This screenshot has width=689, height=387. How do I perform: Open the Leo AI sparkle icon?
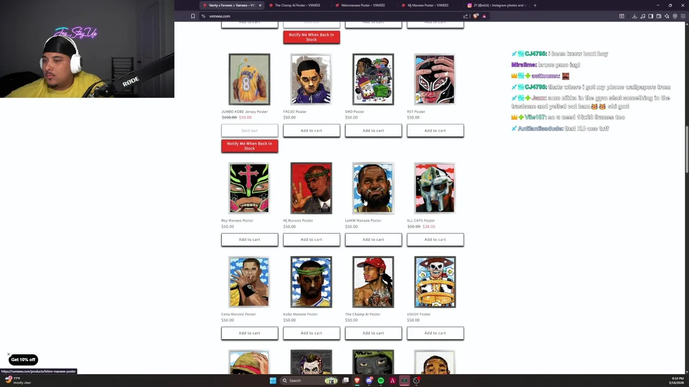point(667,16)
